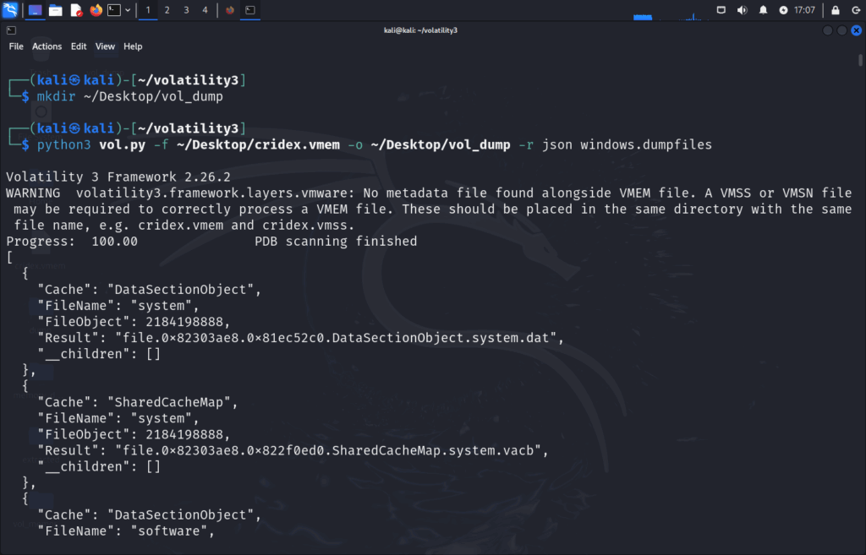Viewport: 866px width, 555px height.
Task: Open the notifications bell icon
Action: click(x=763, y=10)
